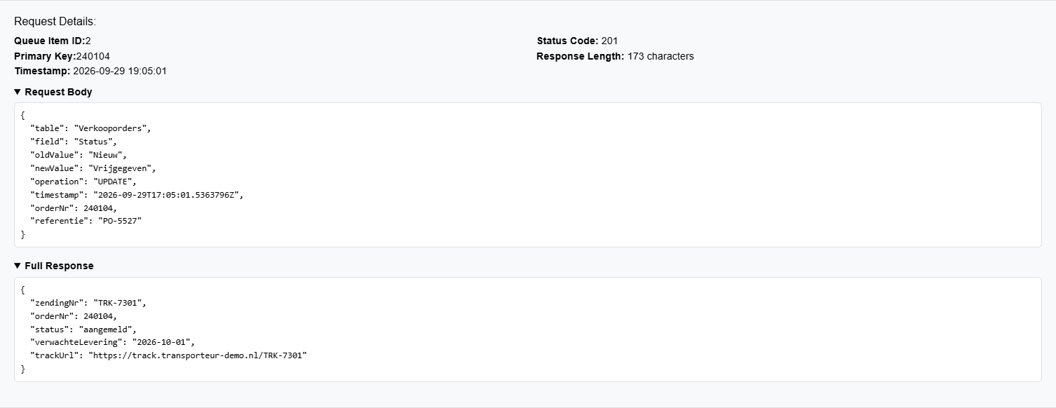1056x408 pixels.
Task: Click the "status": "aangemeld" line
Action: [83, 329]
